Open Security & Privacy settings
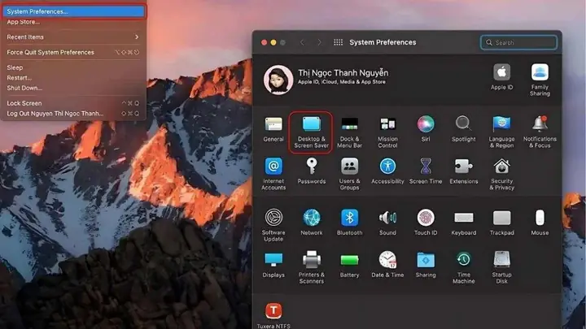586x329 pixels. (501, 174)
